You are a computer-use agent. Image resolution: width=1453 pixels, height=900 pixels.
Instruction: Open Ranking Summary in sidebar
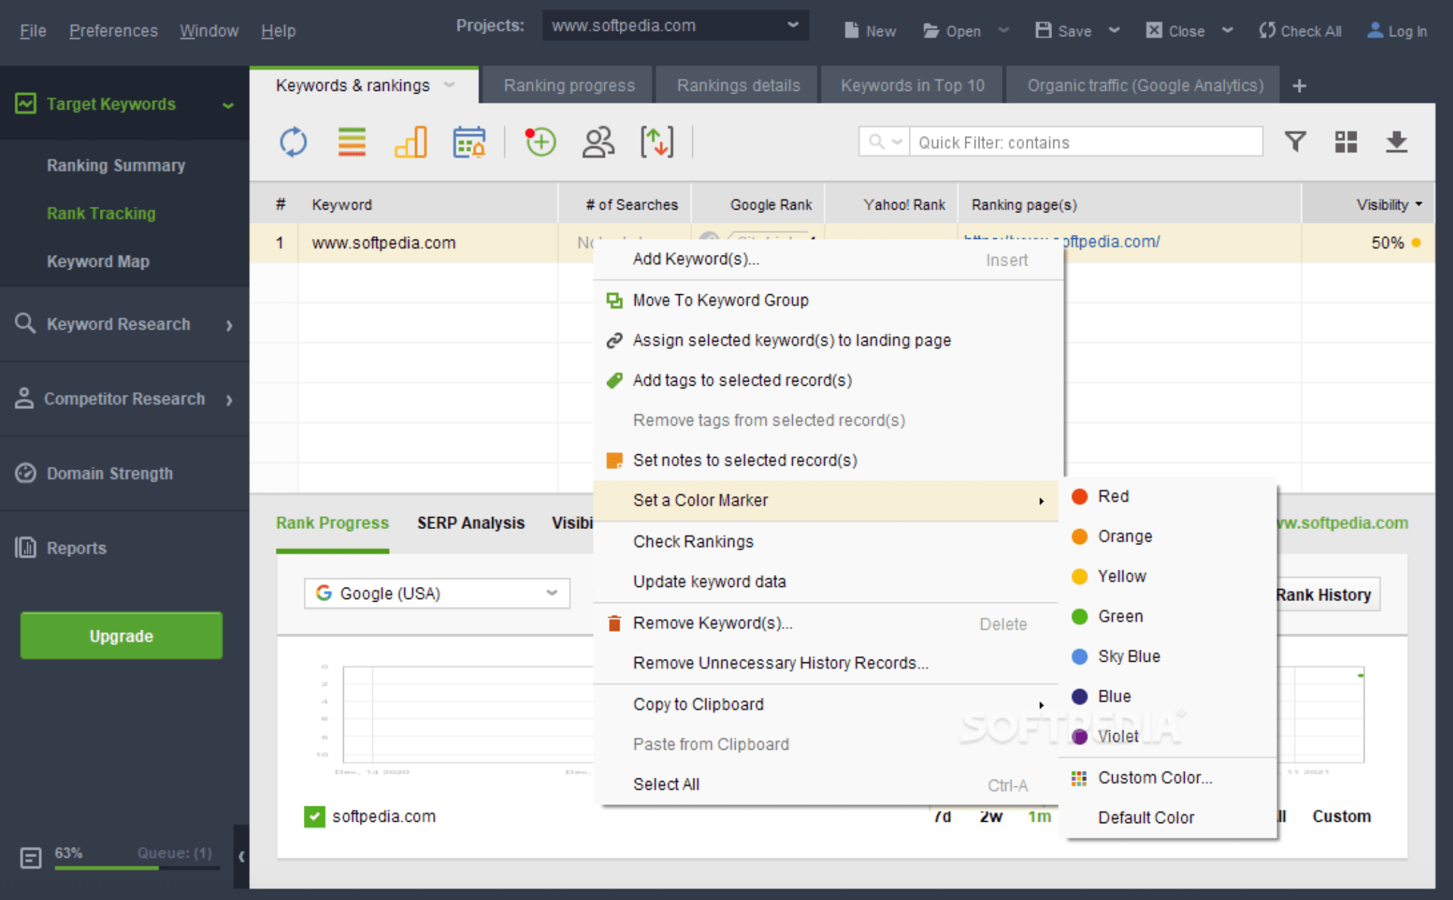(x=116, y=166)
